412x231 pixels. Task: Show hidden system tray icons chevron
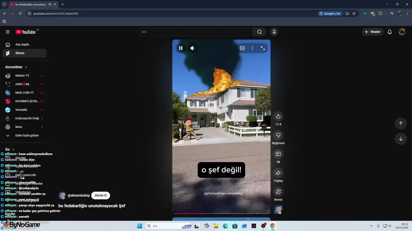(x=371, y=226)
